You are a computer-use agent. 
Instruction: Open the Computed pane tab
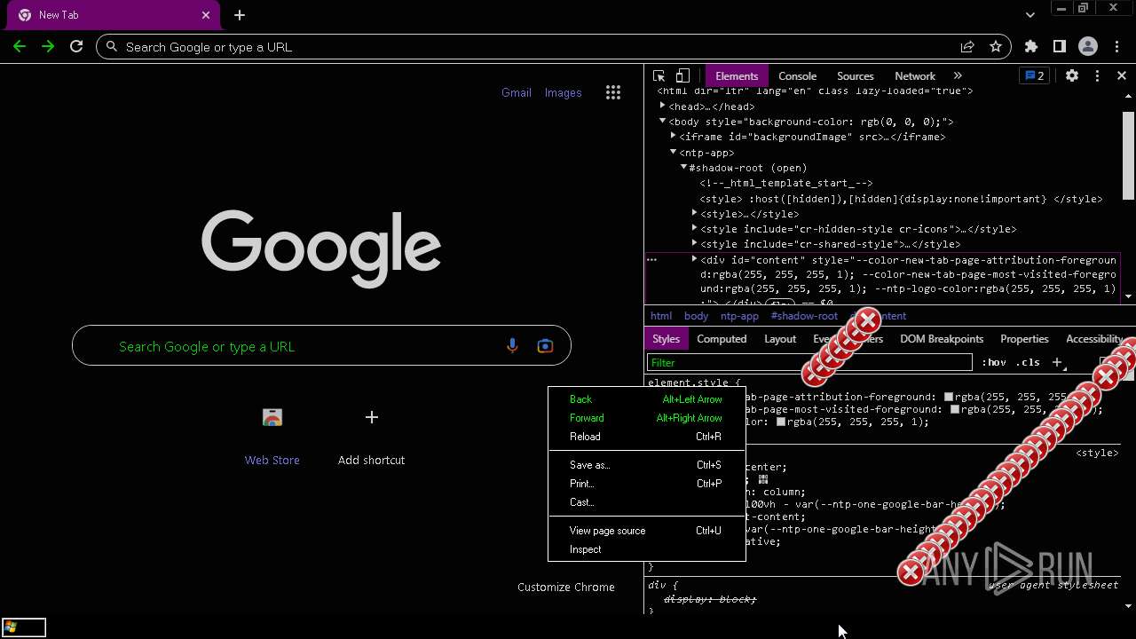click(722, 339)
